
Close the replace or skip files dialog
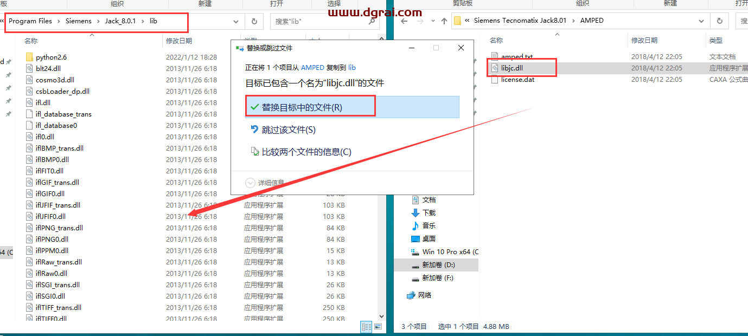(461, 48)
